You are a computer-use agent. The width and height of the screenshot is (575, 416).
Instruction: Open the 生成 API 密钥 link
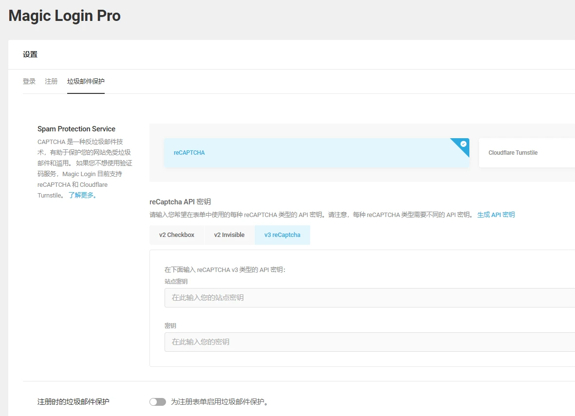pos(496,214)
